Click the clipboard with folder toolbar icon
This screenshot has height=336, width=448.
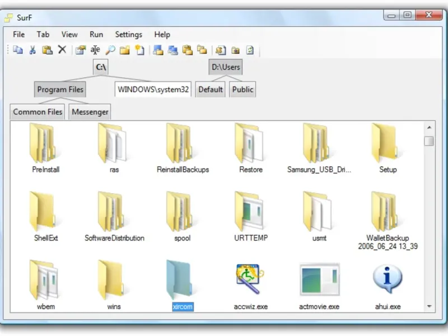tap(188, 50)
